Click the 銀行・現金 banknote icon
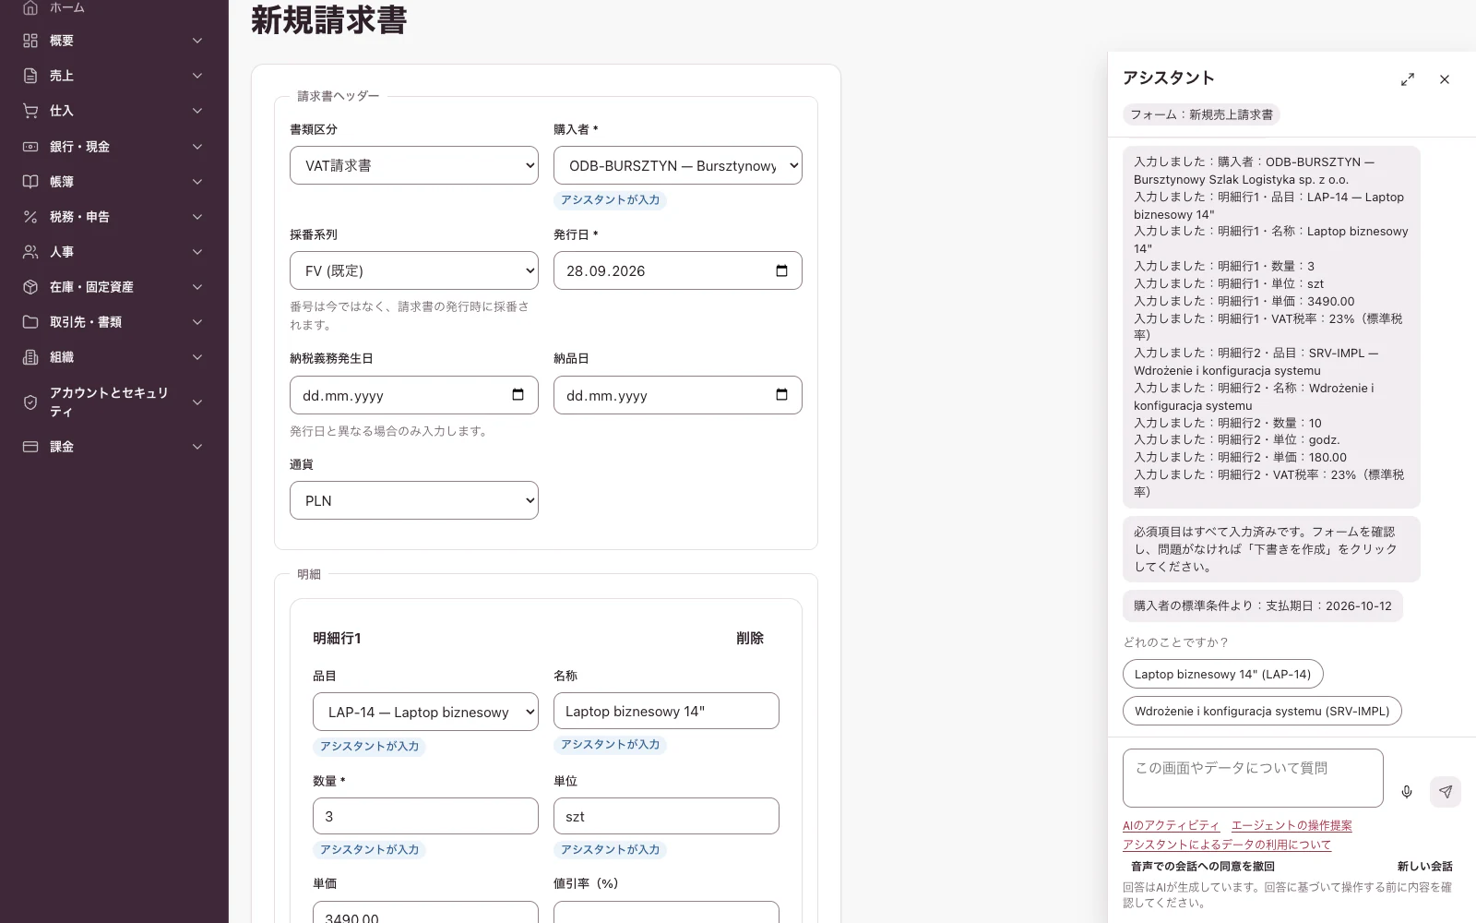 coord(30,147)
